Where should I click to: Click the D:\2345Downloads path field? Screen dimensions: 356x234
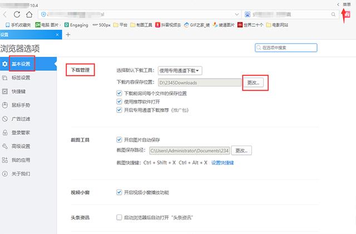point(200,82)
